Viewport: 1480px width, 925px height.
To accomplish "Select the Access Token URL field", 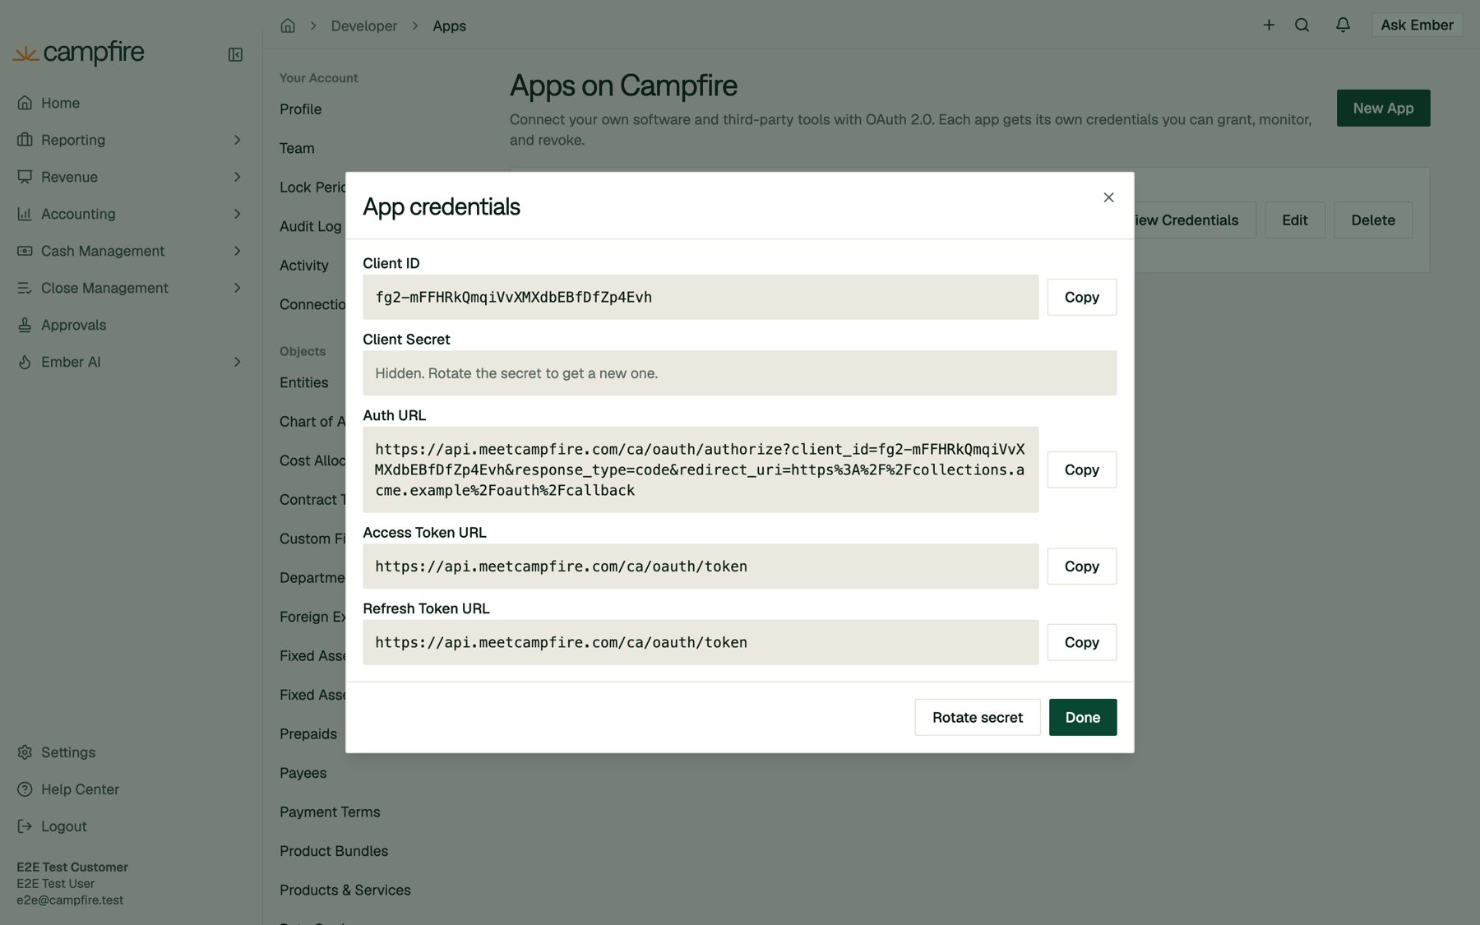I will point(701,566).
